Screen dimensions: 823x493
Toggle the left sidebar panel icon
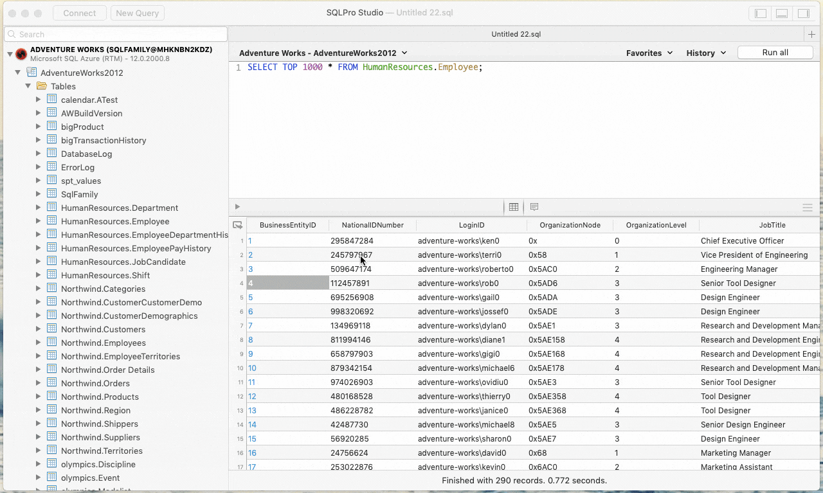[x=761, y=13]
